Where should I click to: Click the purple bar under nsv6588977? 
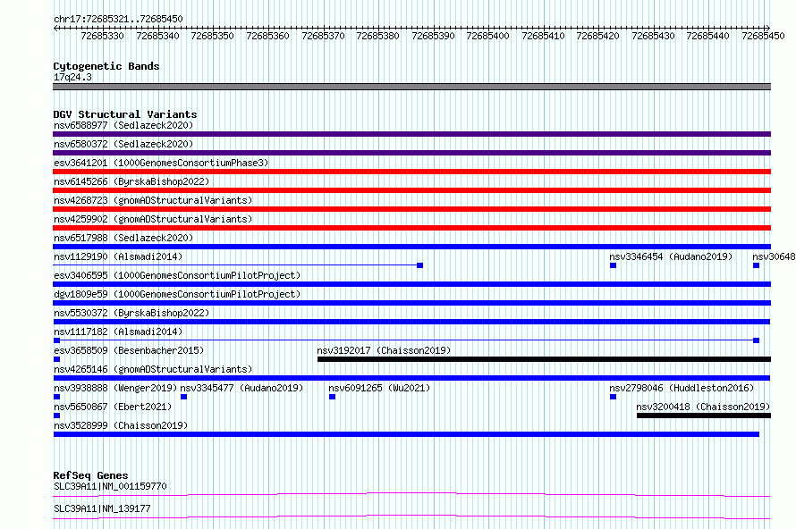(x=411, y=134)
